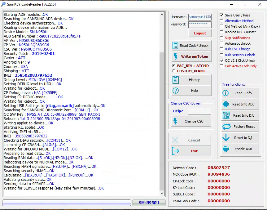The width and height of the screenshot is (267, 210).
Task: Toggle the Skip Notifications checkbox
Action: click(221, 38)
